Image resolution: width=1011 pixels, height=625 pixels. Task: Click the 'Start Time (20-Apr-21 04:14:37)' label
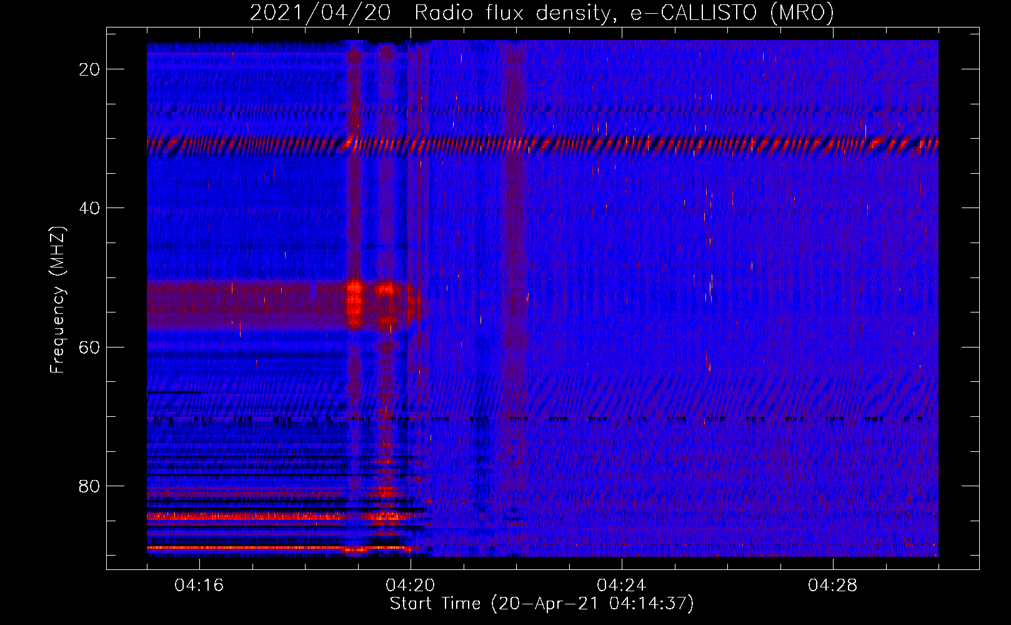542,604
